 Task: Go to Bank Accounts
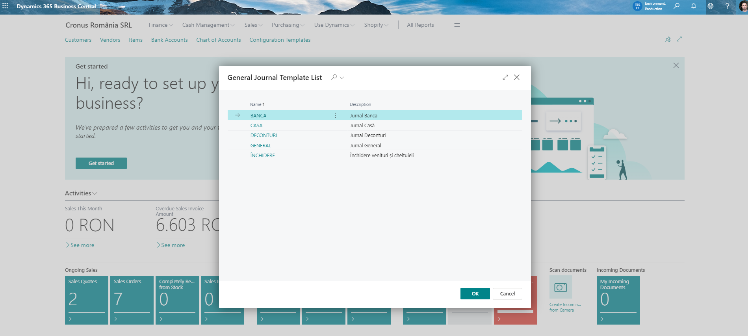(169, 40)
